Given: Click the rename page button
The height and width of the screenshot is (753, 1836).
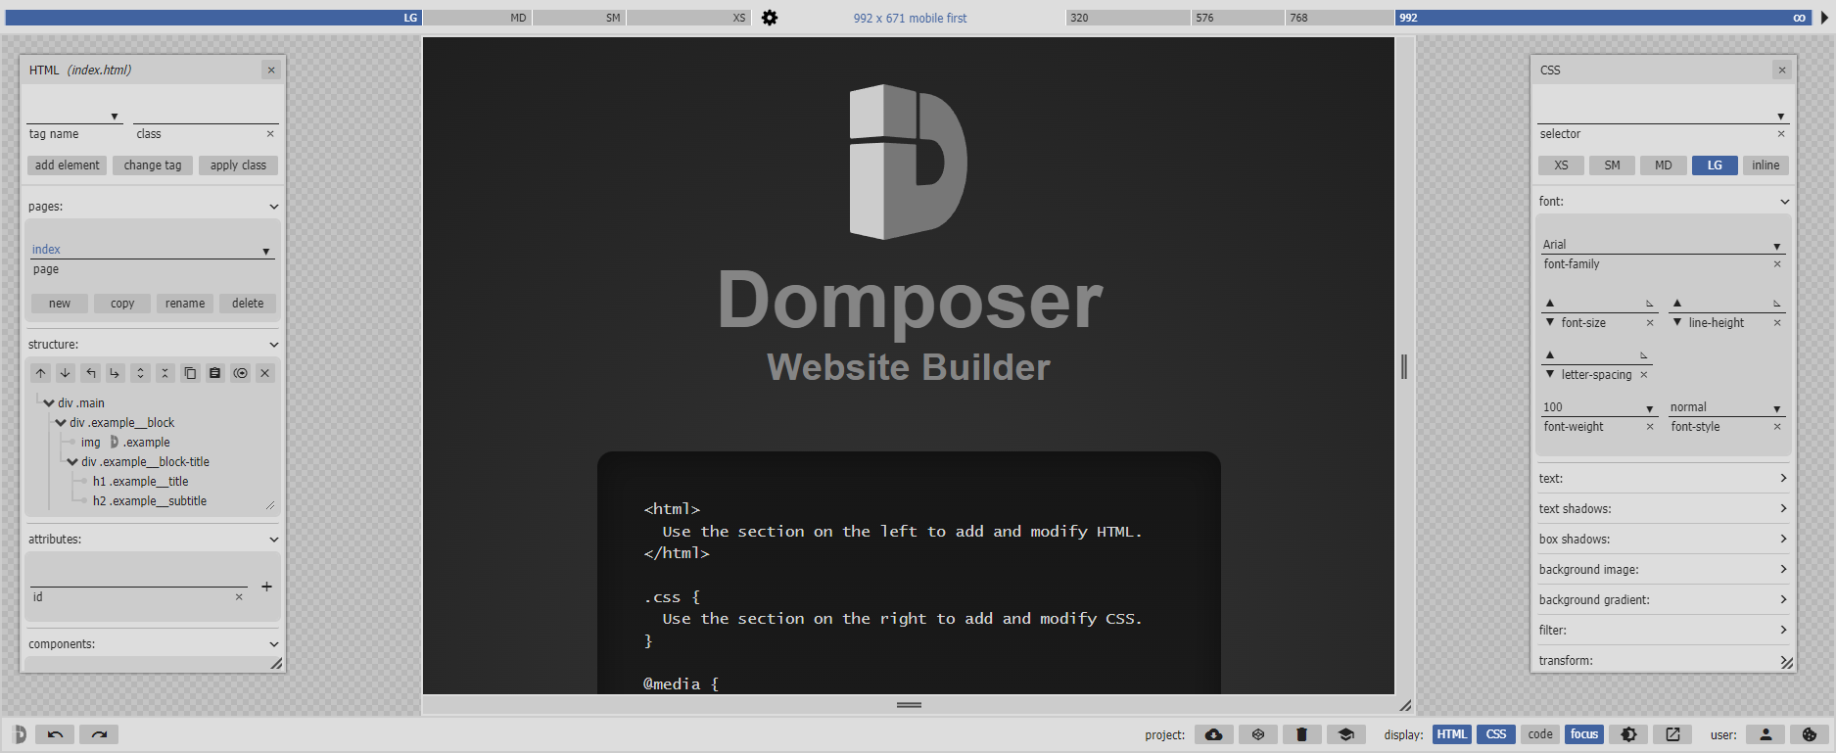Looking at the screenshot, I should click(185, 304).
